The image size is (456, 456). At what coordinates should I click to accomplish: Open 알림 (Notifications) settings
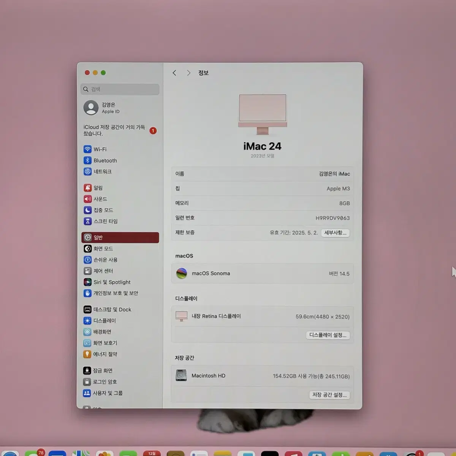[x=120, y=188]
